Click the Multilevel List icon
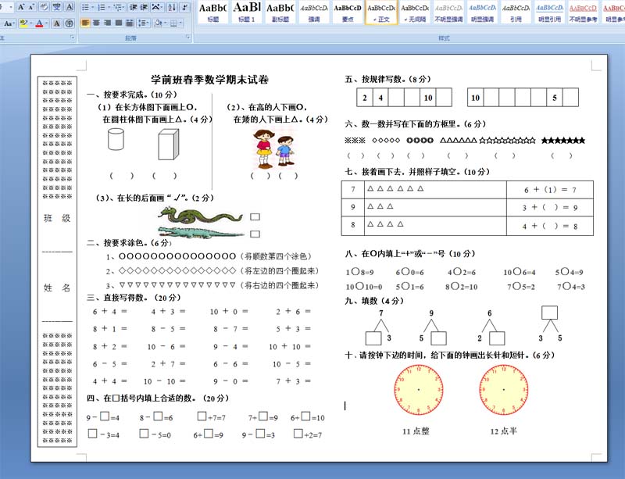625x479 pixels. [118, 7]
